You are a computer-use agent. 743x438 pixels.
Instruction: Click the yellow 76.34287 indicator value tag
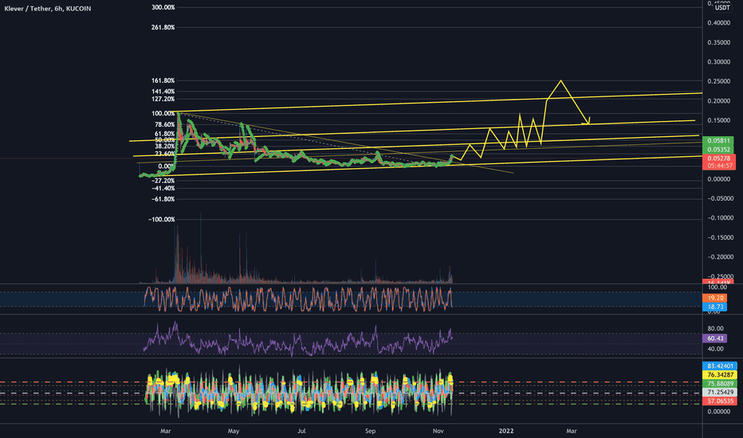click(x=720, y=374)
